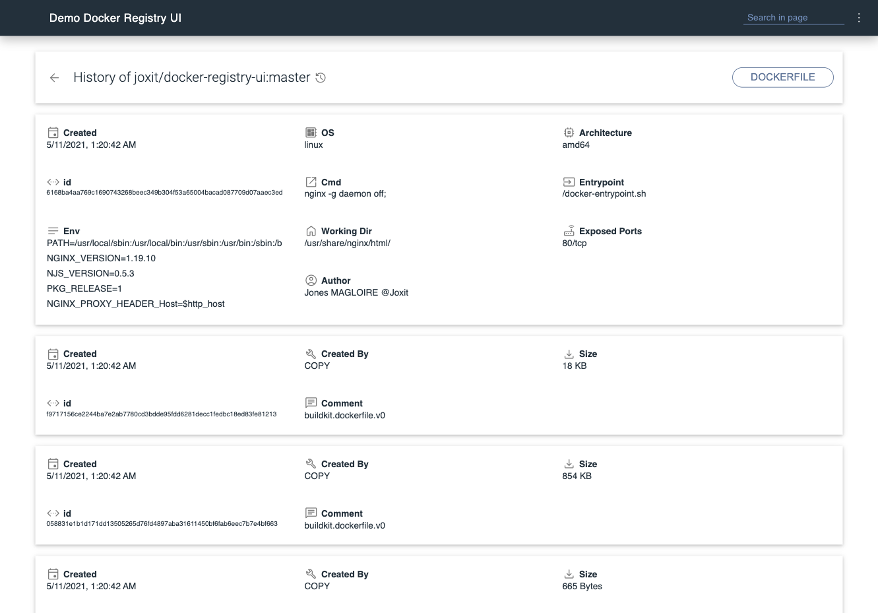Screen dimensions: 878x613
Task: Open the DOCKERFILE view
Action: coord(782,77)
